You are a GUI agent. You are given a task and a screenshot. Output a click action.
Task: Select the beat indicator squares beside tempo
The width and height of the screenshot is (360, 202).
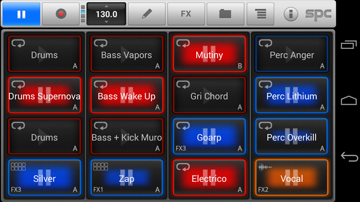(x=83, y=14)
